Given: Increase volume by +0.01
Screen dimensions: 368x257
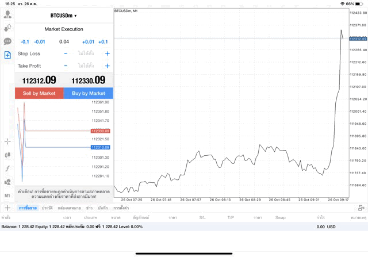Looking at the screenshot, I should click(88, 41).
